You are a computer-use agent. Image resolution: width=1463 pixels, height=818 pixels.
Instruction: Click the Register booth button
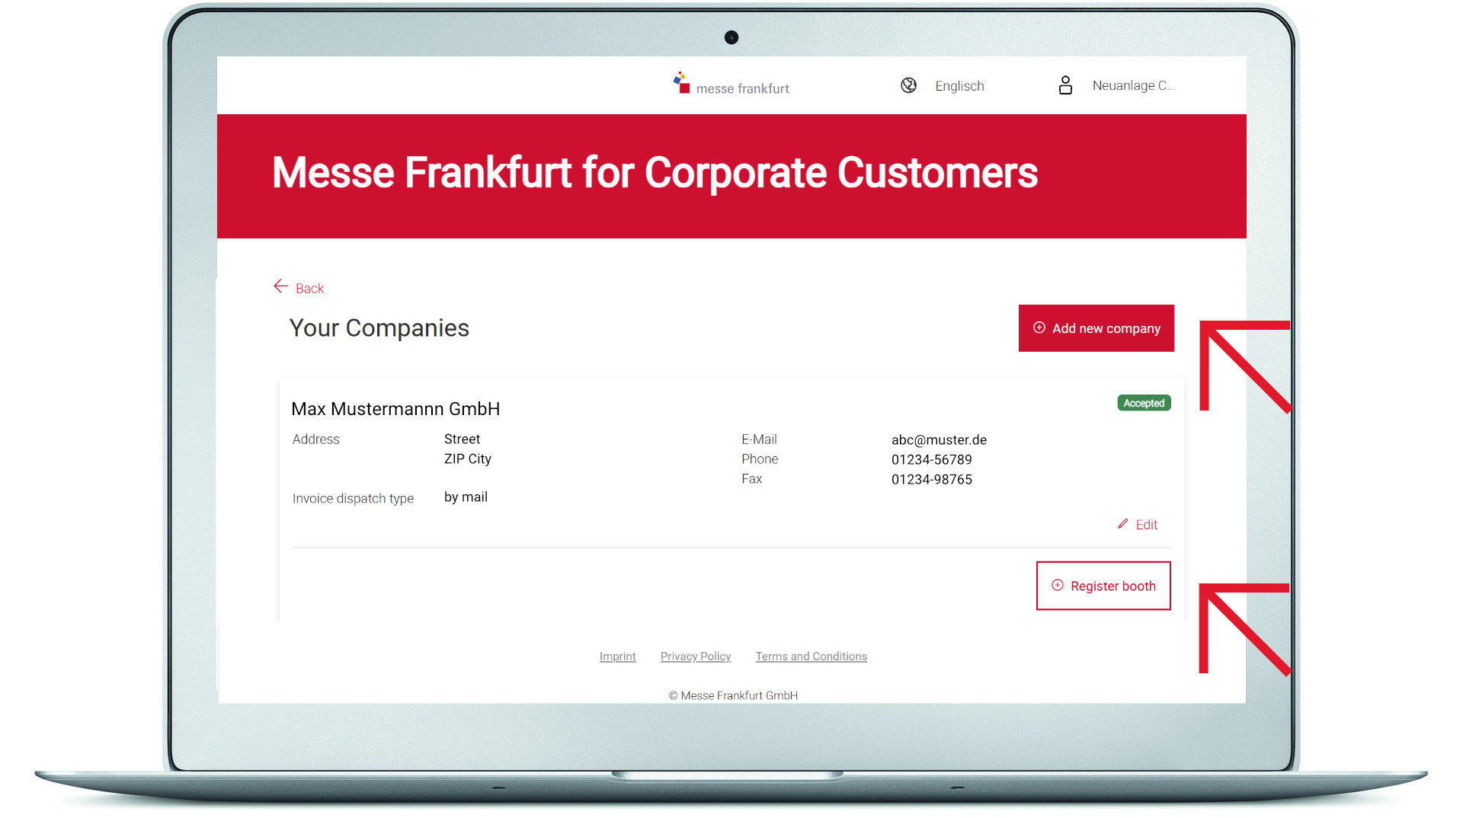(x=1103, y=586)
